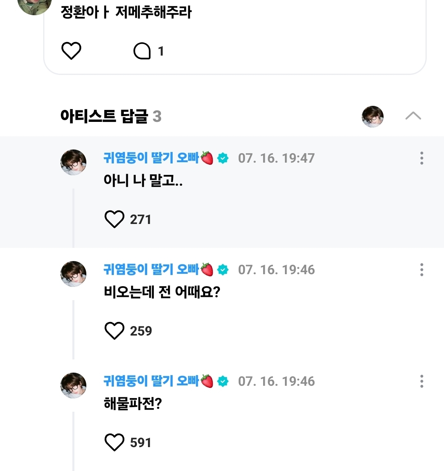The image size is (444, 471).
Task: Like the "해물파전?" reply
Action: pyautogui.click(x=114, y=442)
